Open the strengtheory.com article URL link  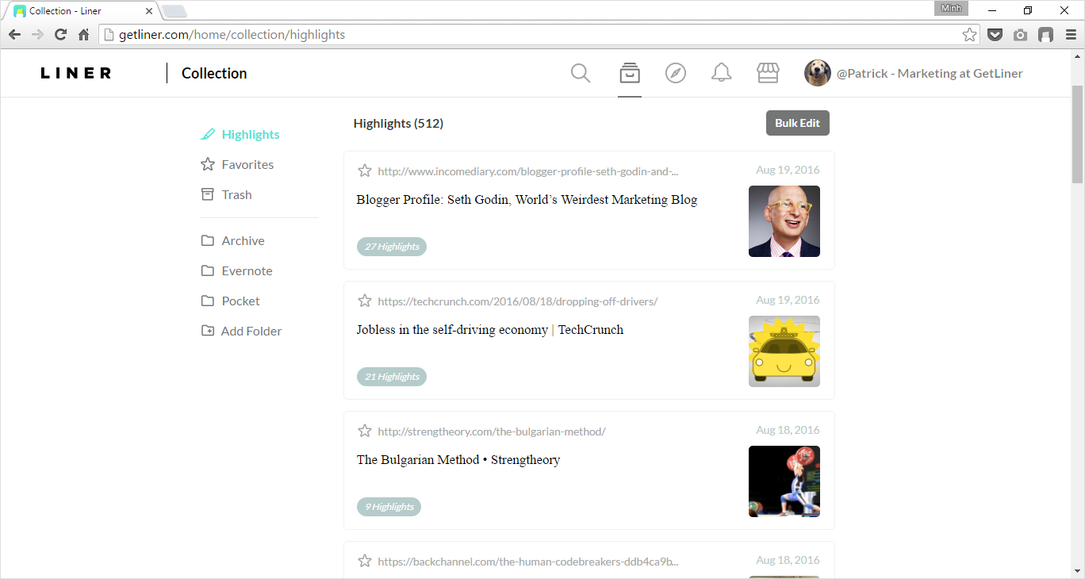[x=492, y=431]
